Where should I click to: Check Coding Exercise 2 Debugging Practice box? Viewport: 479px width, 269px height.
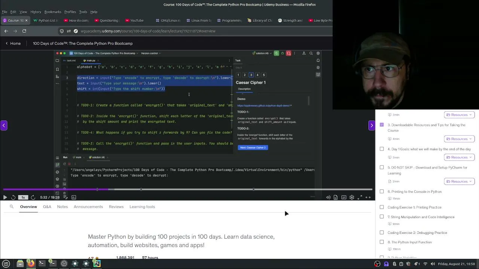click(x=382, y=232)
